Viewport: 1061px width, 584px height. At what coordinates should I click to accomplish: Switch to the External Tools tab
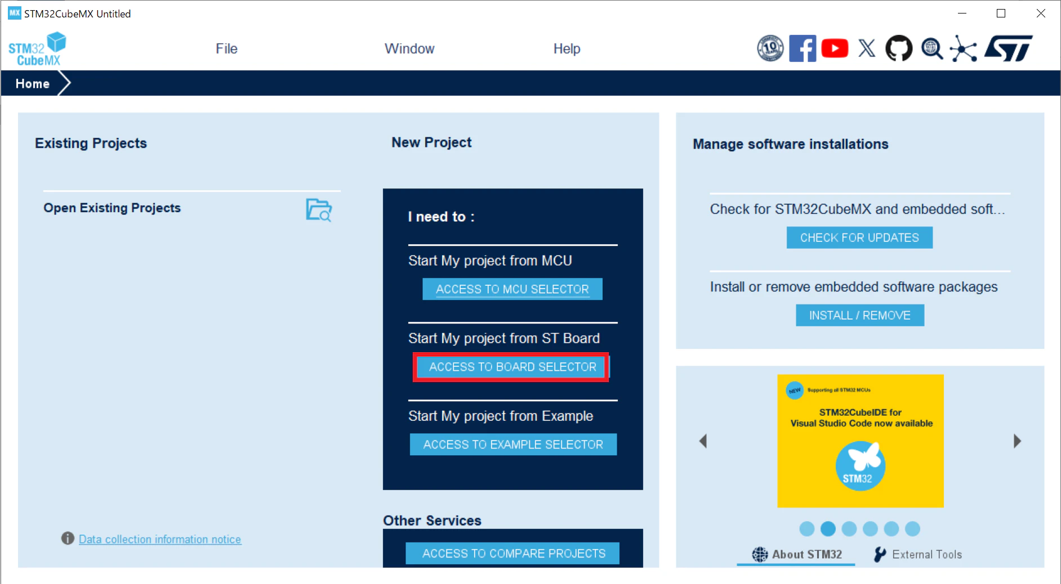(918, 555)
